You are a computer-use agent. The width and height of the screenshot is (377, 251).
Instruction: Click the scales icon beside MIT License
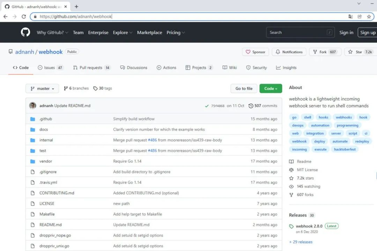pos(291,170)
